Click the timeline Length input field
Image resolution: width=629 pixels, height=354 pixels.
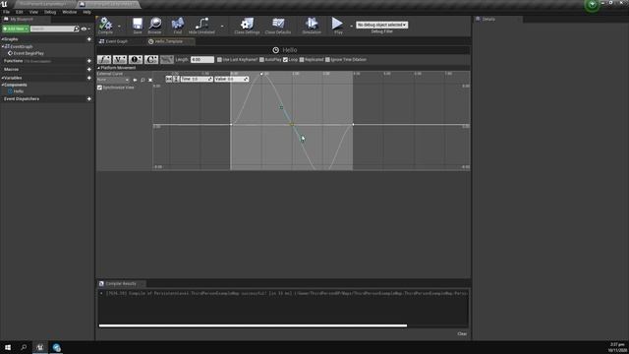coord(202,59)
